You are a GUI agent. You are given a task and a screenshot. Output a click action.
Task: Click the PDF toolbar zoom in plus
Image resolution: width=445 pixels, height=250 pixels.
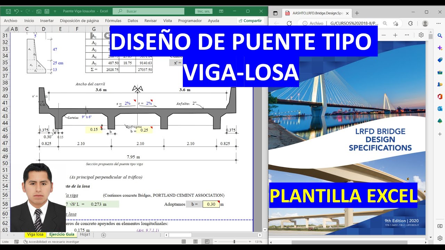(395, 35)
